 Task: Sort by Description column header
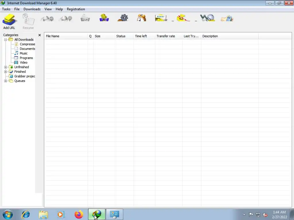pos(230,36)
